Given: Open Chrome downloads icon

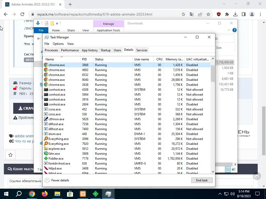Looking at the screenshot, I should pyautogui.click(x=235, y=15).
